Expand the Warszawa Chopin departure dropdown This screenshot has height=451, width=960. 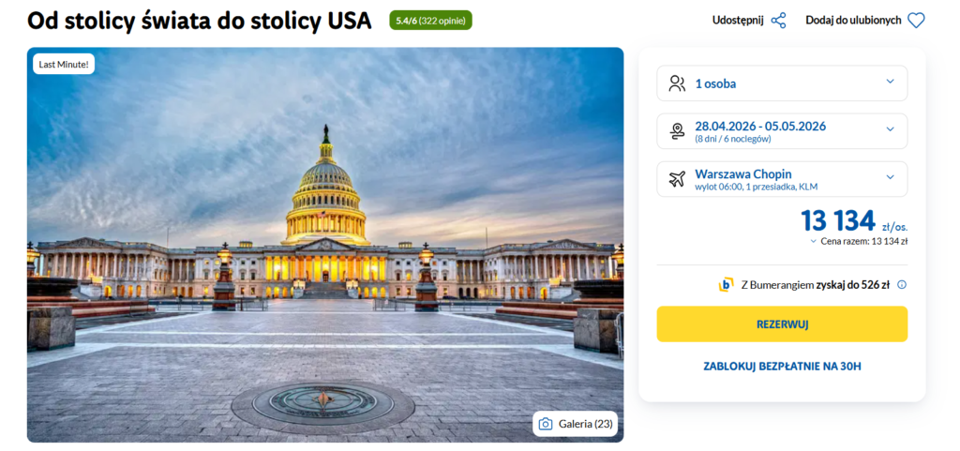point(890,178)
